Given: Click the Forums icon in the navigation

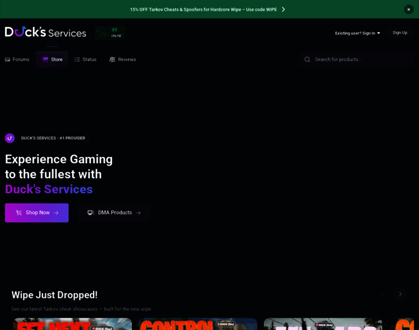Looking at the screenshot, I should pyautogui.click(x=8, y=59).
